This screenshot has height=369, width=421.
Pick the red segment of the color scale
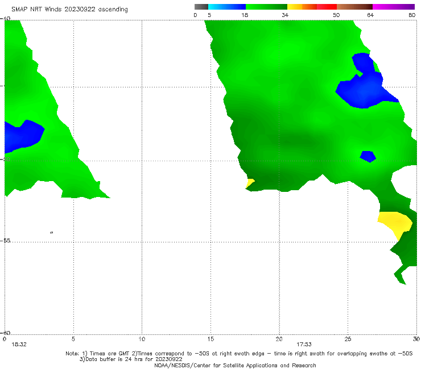tap(327, 7)
